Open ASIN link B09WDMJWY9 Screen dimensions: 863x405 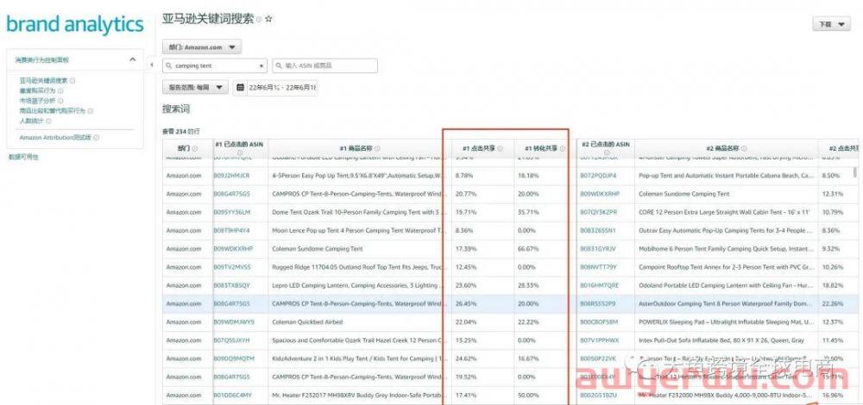click(x=234, y=322)
